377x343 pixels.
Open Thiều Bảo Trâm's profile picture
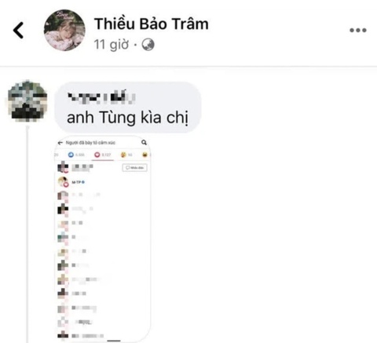[x=64, y=31]
